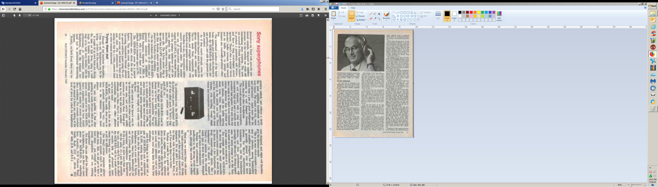The image size is (658, 187).
Task: Switch PDF to presentation mode
Action: pos(301,15)
